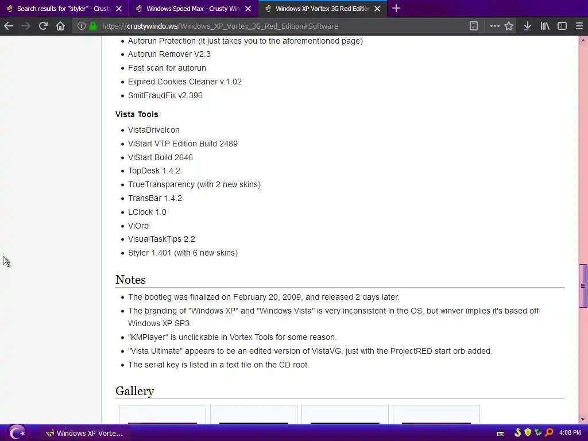Click "ViOrb" list item
The width and height of the screenshot is (588, 441).
(x=138, y=226)
